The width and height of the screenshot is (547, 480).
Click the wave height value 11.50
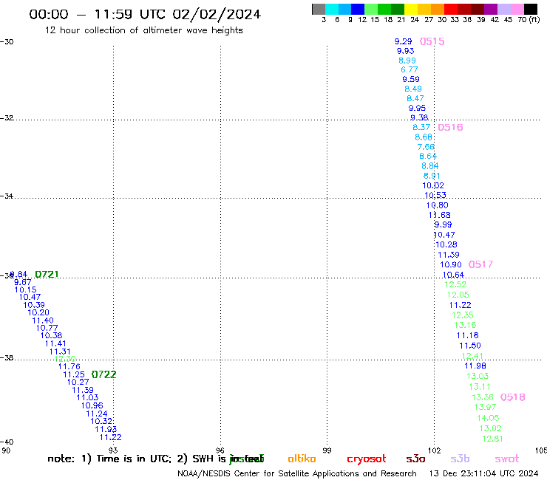coord(470,346)
